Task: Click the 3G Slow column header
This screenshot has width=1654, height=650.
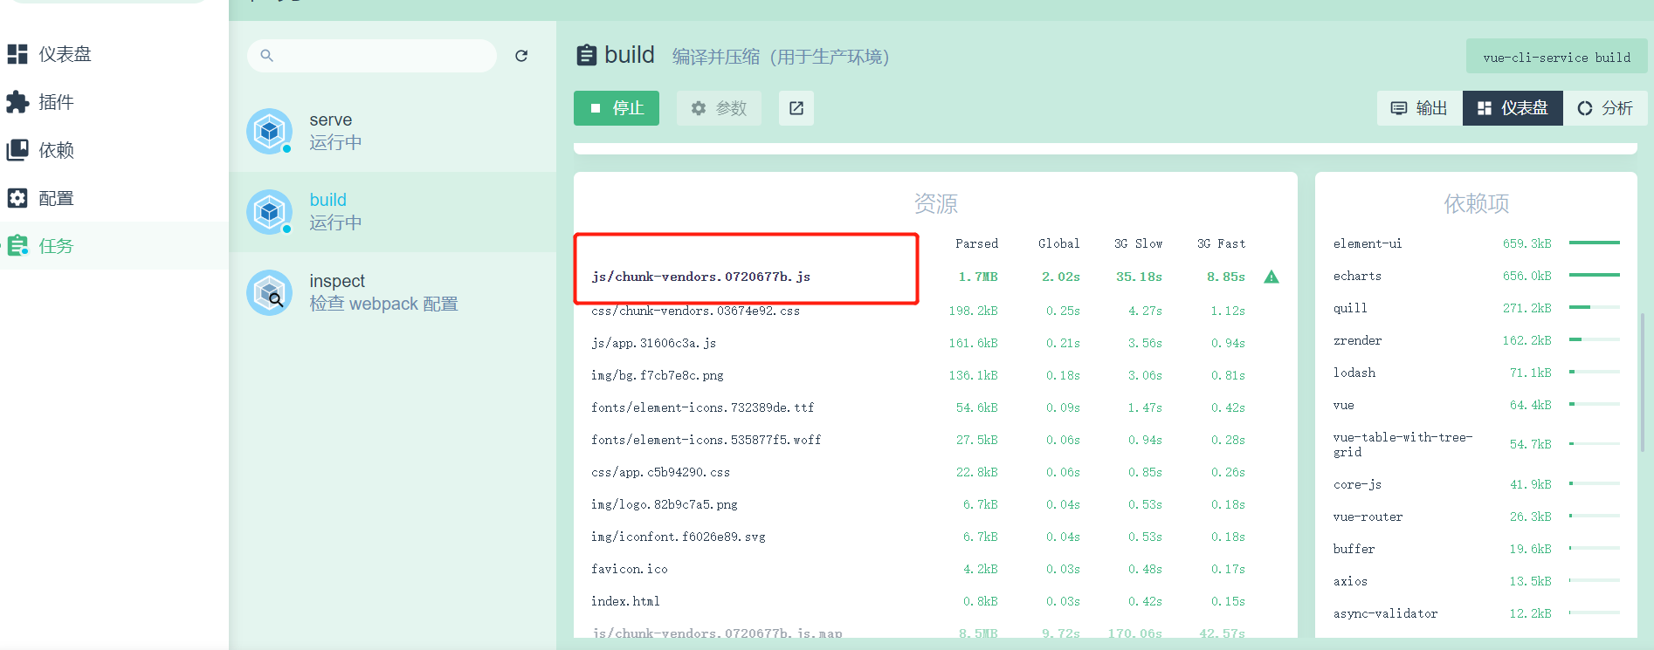Action: (1138, 243)
